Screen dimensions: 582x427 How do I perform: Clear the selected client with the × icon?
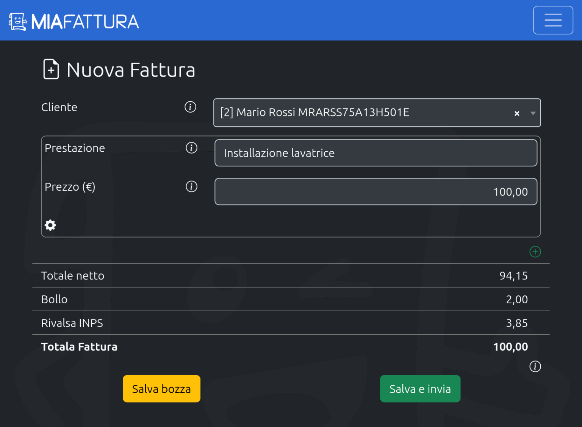coord(517,113)
